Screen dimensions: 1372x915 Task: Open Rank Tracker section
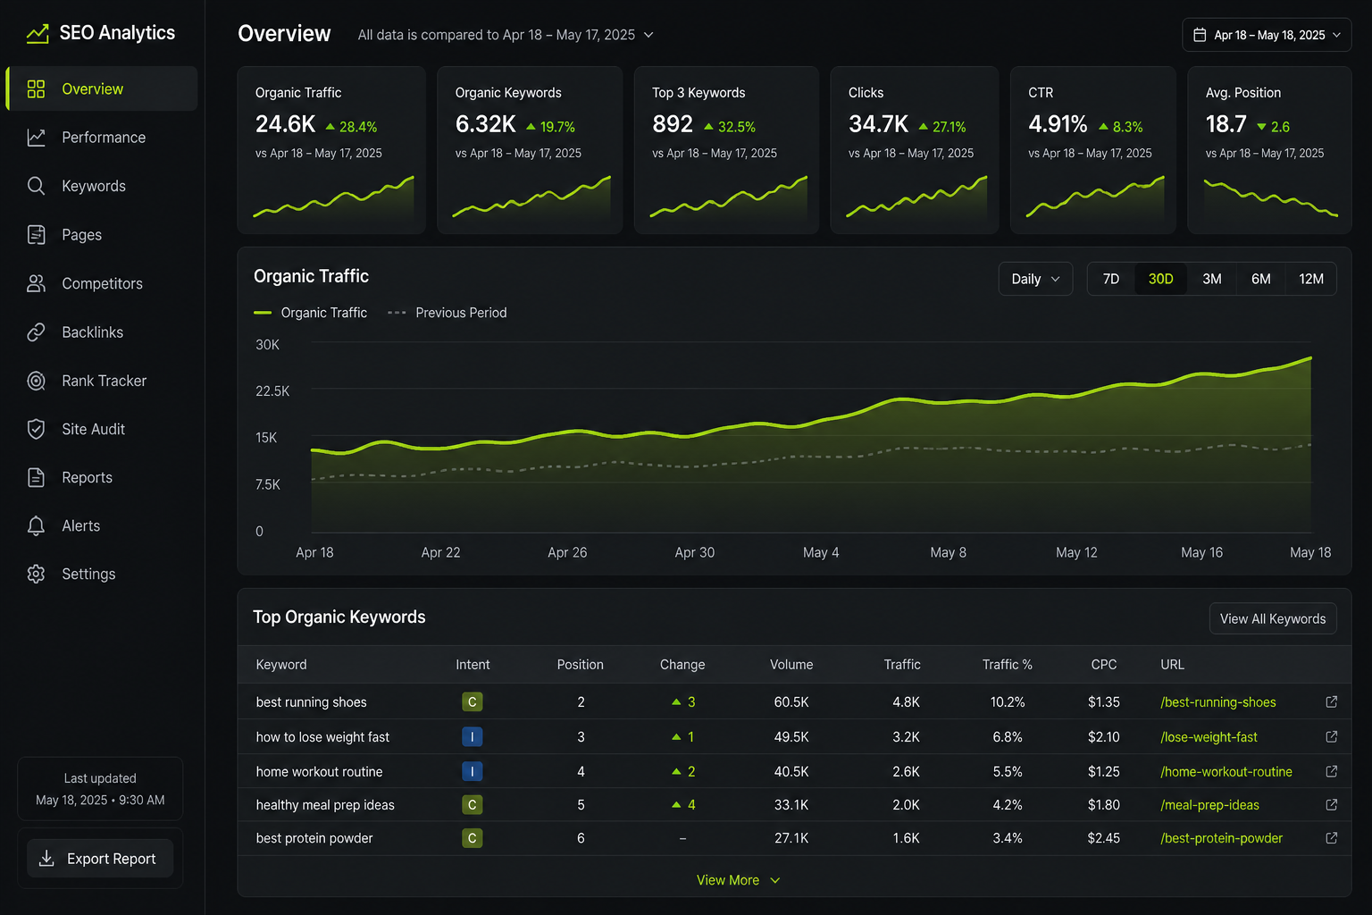tap(102, 381)
